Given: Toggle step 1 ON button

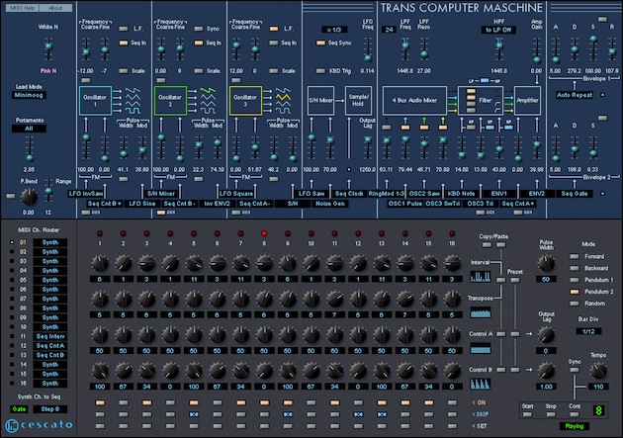Looking at the screenshot, I should click(x=100, y=402).
